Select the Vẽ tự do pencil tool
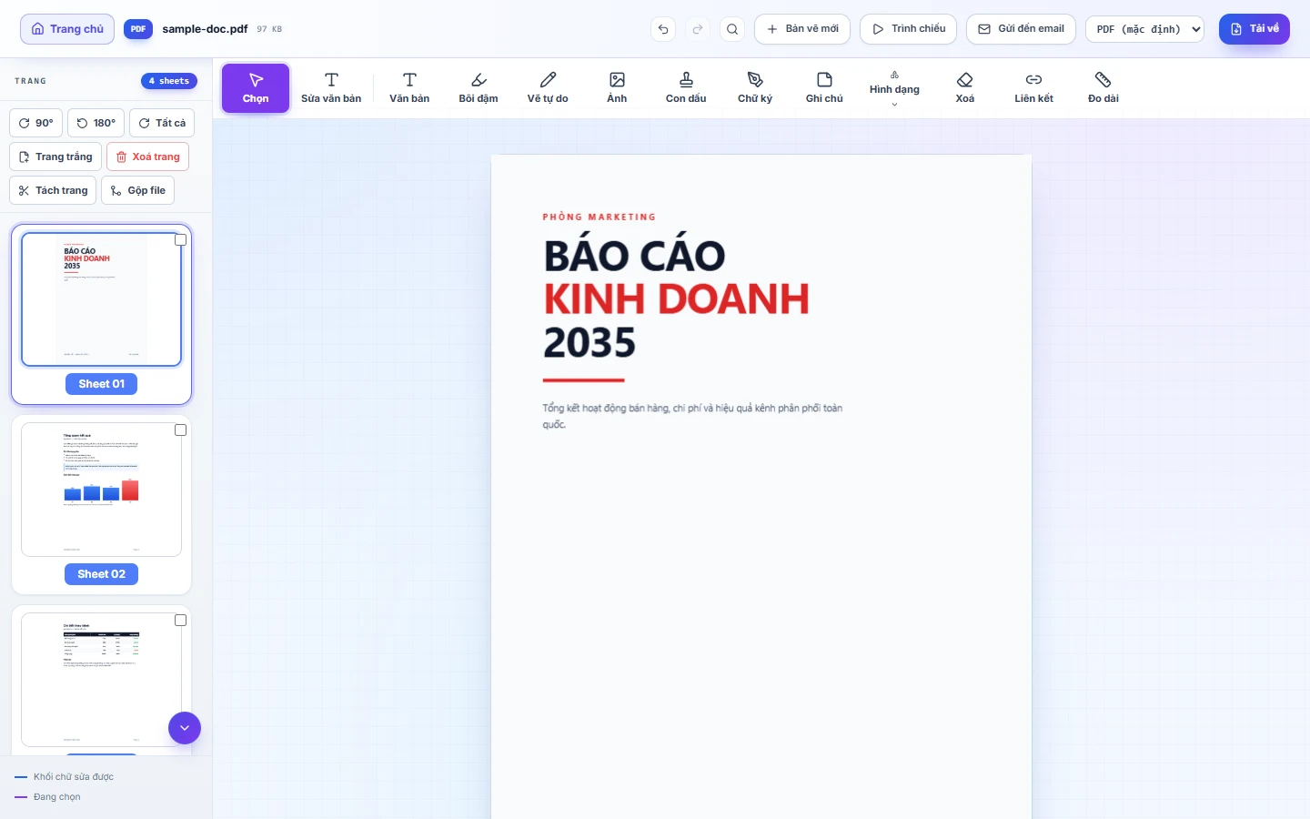The image size is (1310, 819). tap(548, 88)
